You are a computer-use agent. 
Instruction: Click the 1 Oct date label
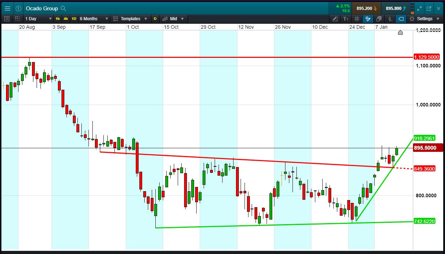[x=133, y=27]
